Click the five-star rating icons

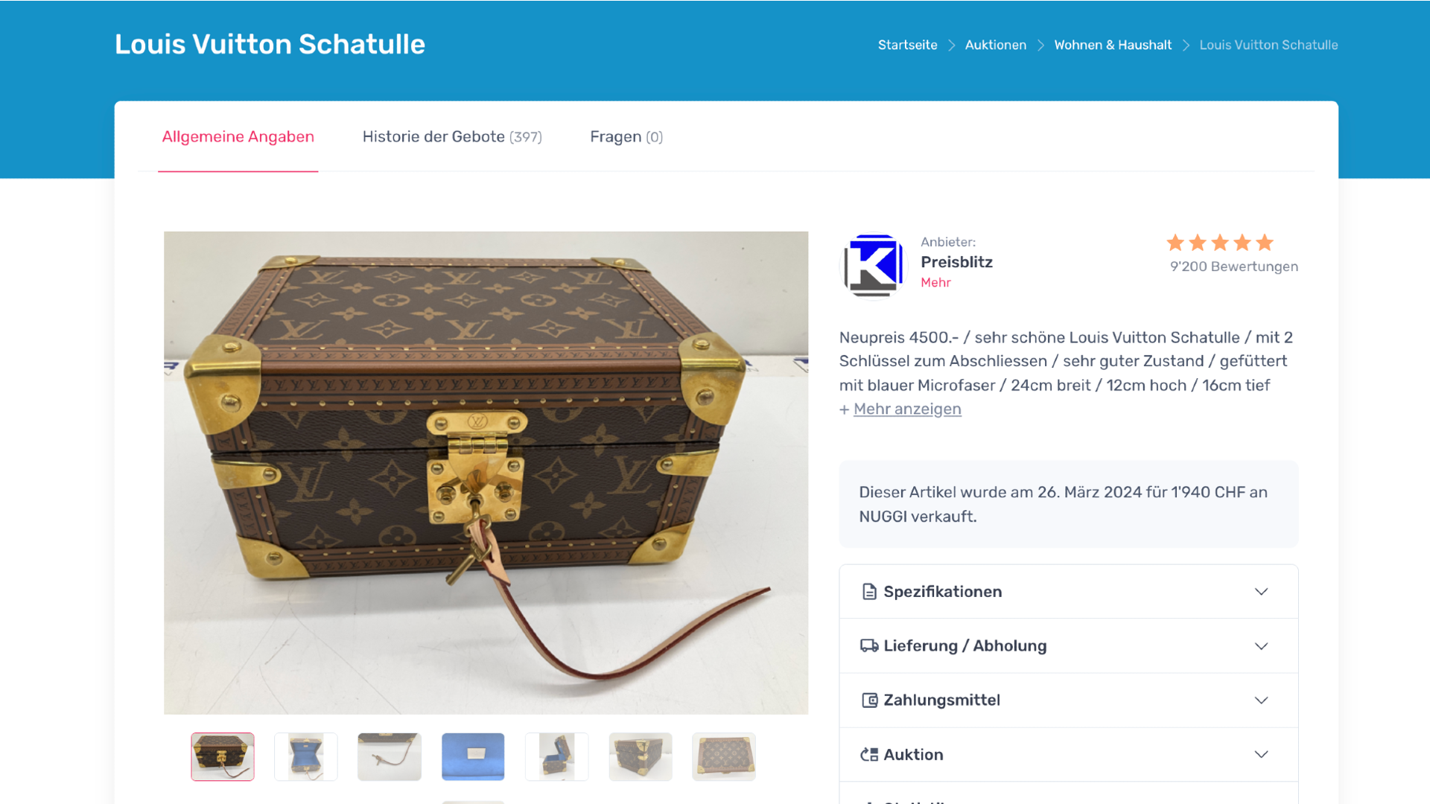(x=1220, y=243)
